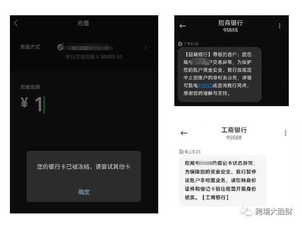
Task: Tap the frozen bank card message text
Action: coord(83,167)
